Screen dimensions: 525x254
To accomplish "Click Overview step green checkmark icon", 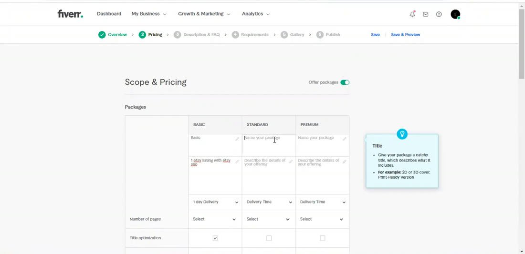I will click(x=102, y=35).
